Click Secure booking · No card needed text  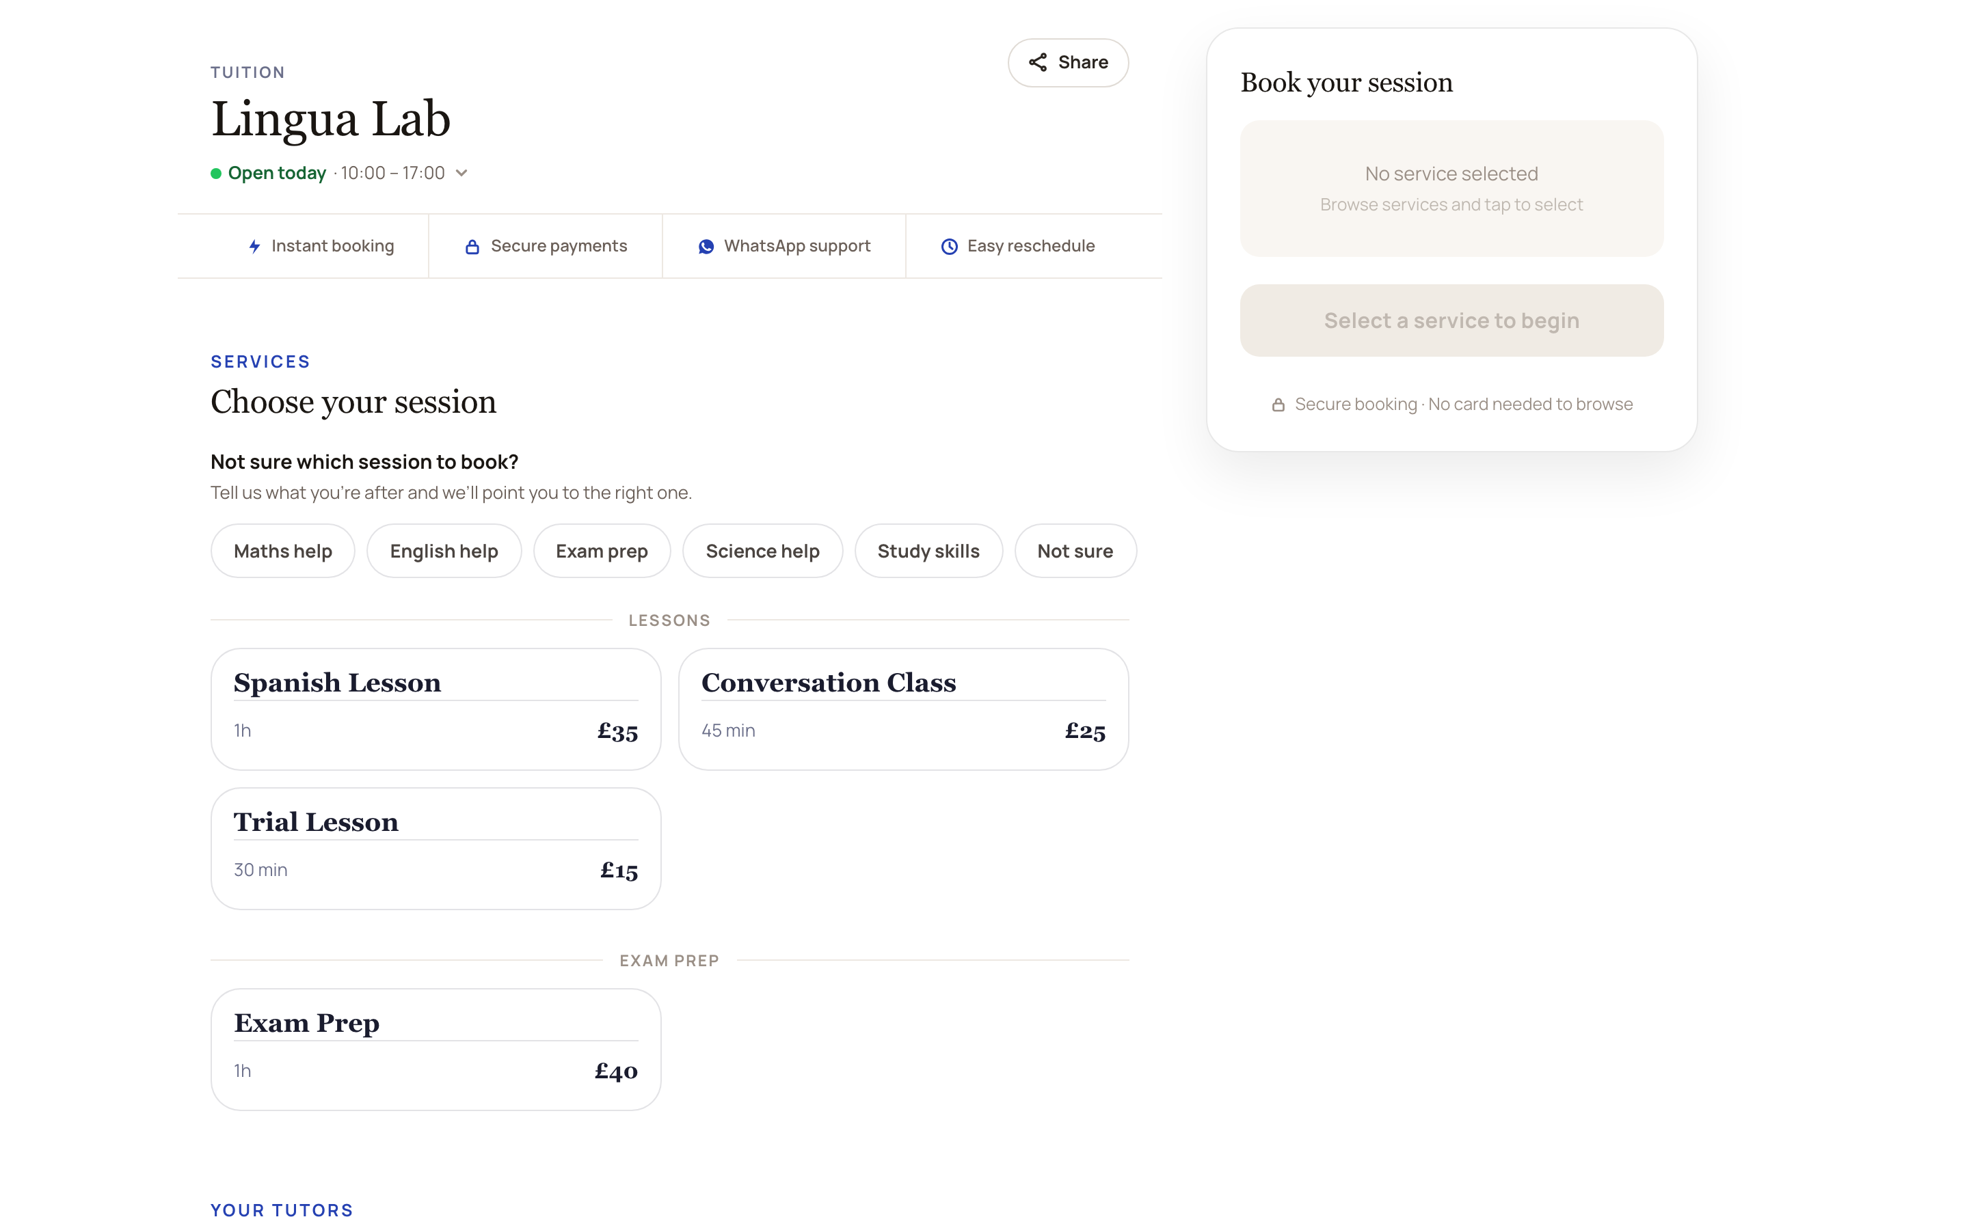1464,405
